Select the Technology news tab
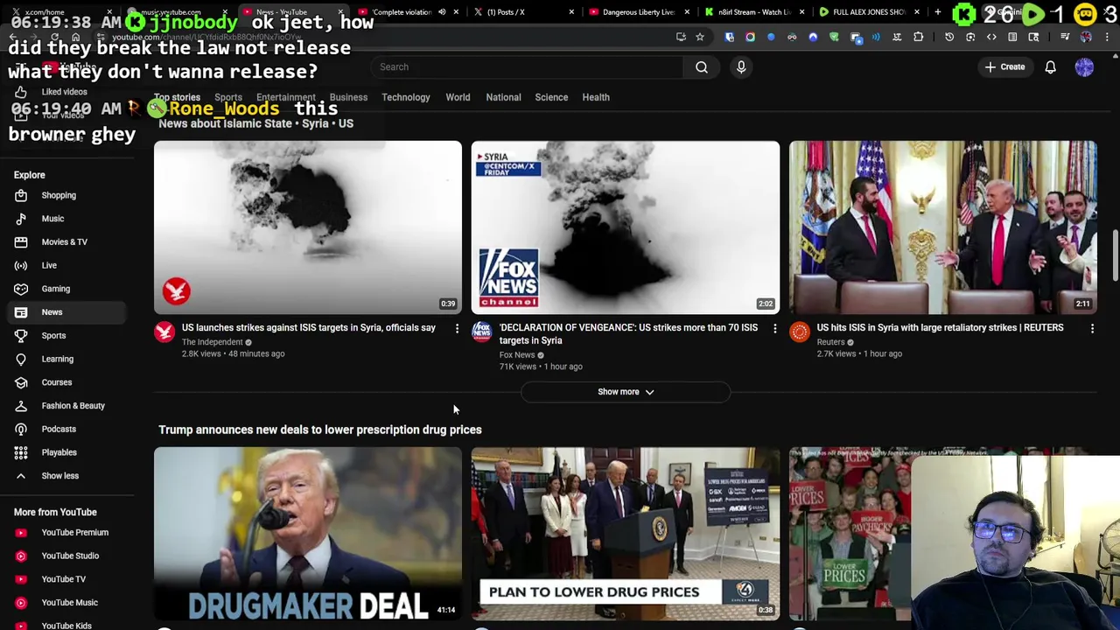Screen dimensions: 1120x630 (406, 97)
